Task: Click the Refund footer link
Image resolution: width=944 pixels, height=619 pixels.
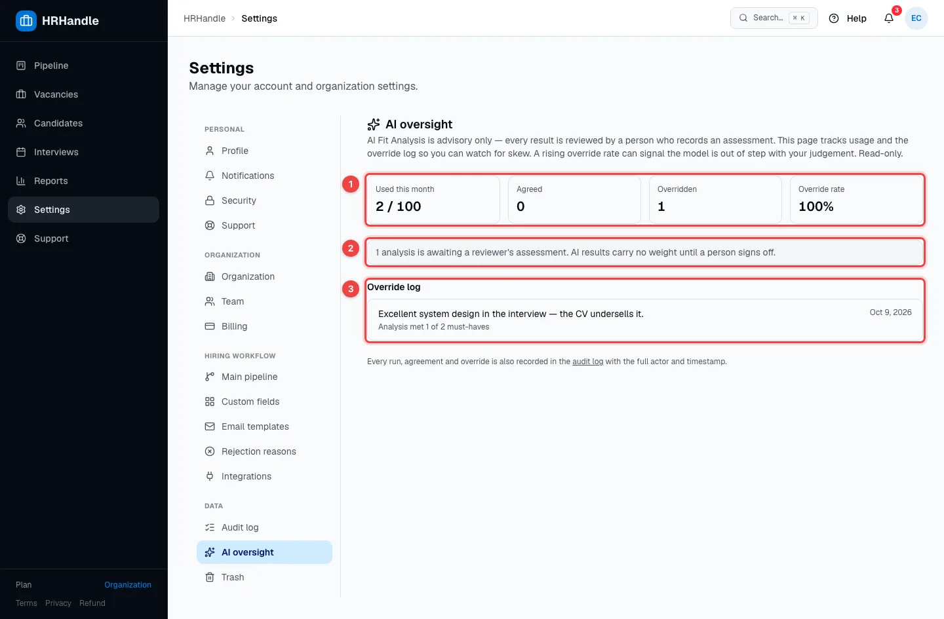Action: pos(92,603)
